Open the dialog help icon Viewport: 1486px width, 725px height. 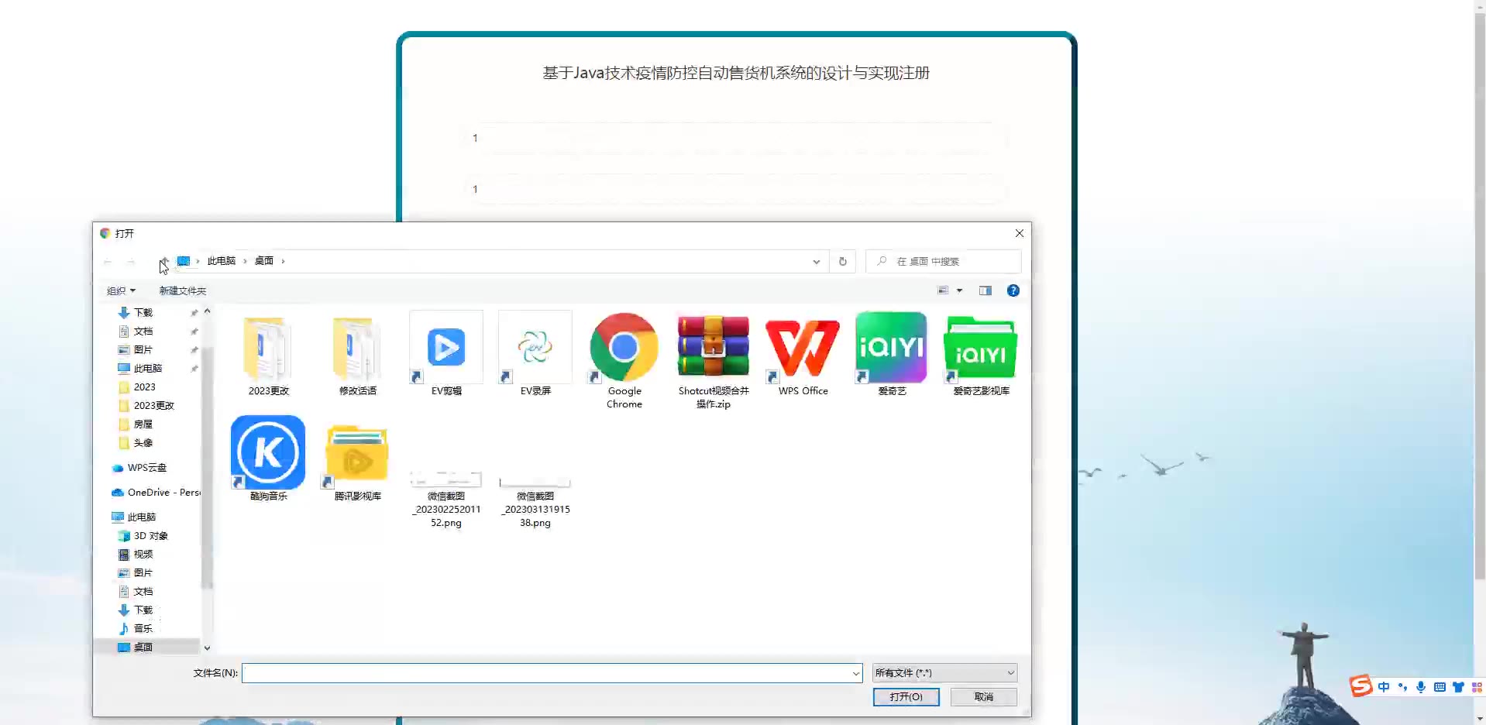(x=1013, y=290)
